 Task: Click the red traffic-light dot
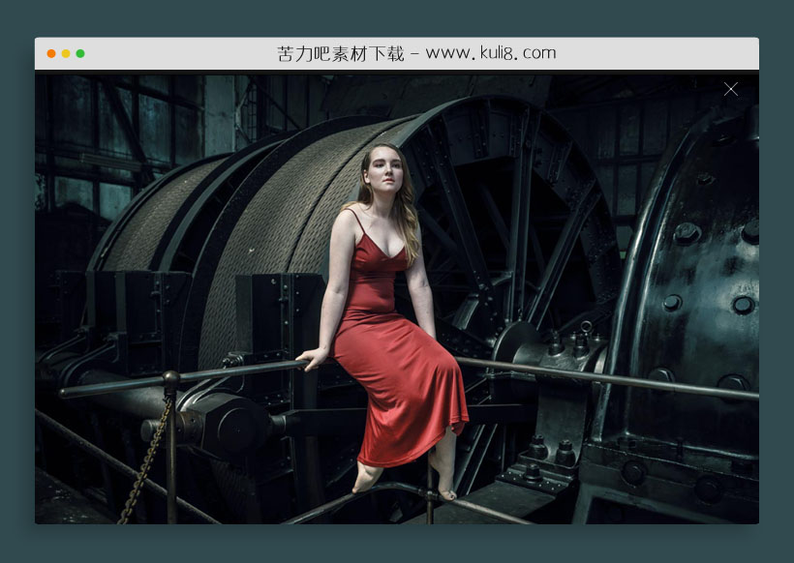point(51,53)
